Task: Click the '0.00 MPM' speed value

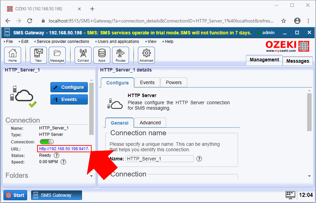Action: (48, 162)
